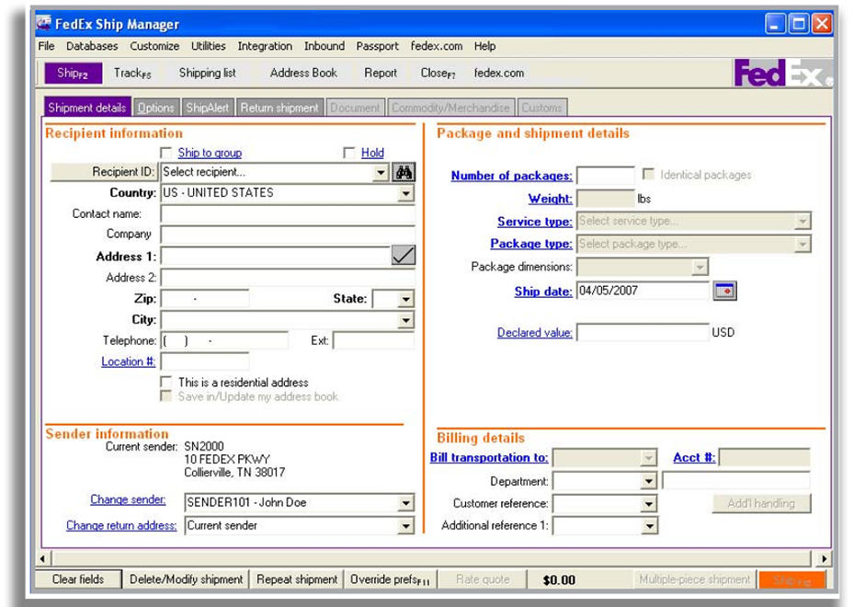
Task: Click the horizontal scrollbar left arrow
Action: tap(43, 558)
